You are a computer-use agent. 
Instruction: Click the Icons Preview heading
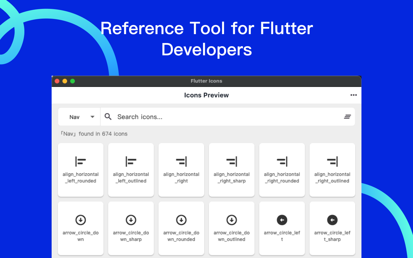click(206, 95)
